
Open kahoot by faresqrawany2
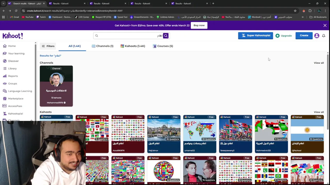tap(235, 134)
